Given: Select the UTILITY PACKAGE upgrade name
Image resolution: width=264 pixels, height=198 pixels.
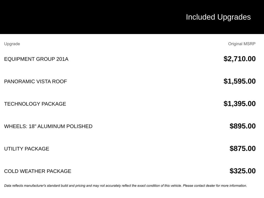Looking at the screenshot, I should click(x=27, y=149).
